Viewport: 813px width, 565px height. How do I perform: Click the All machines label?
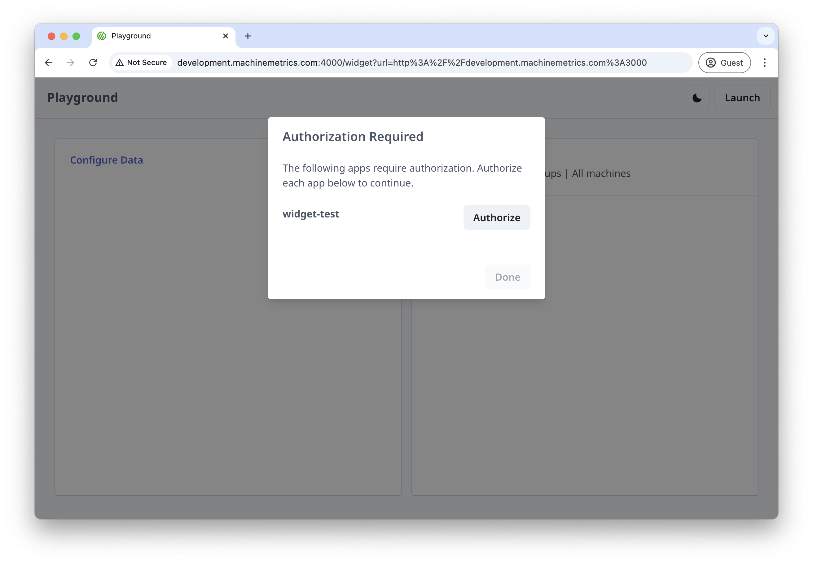[601, 173]
